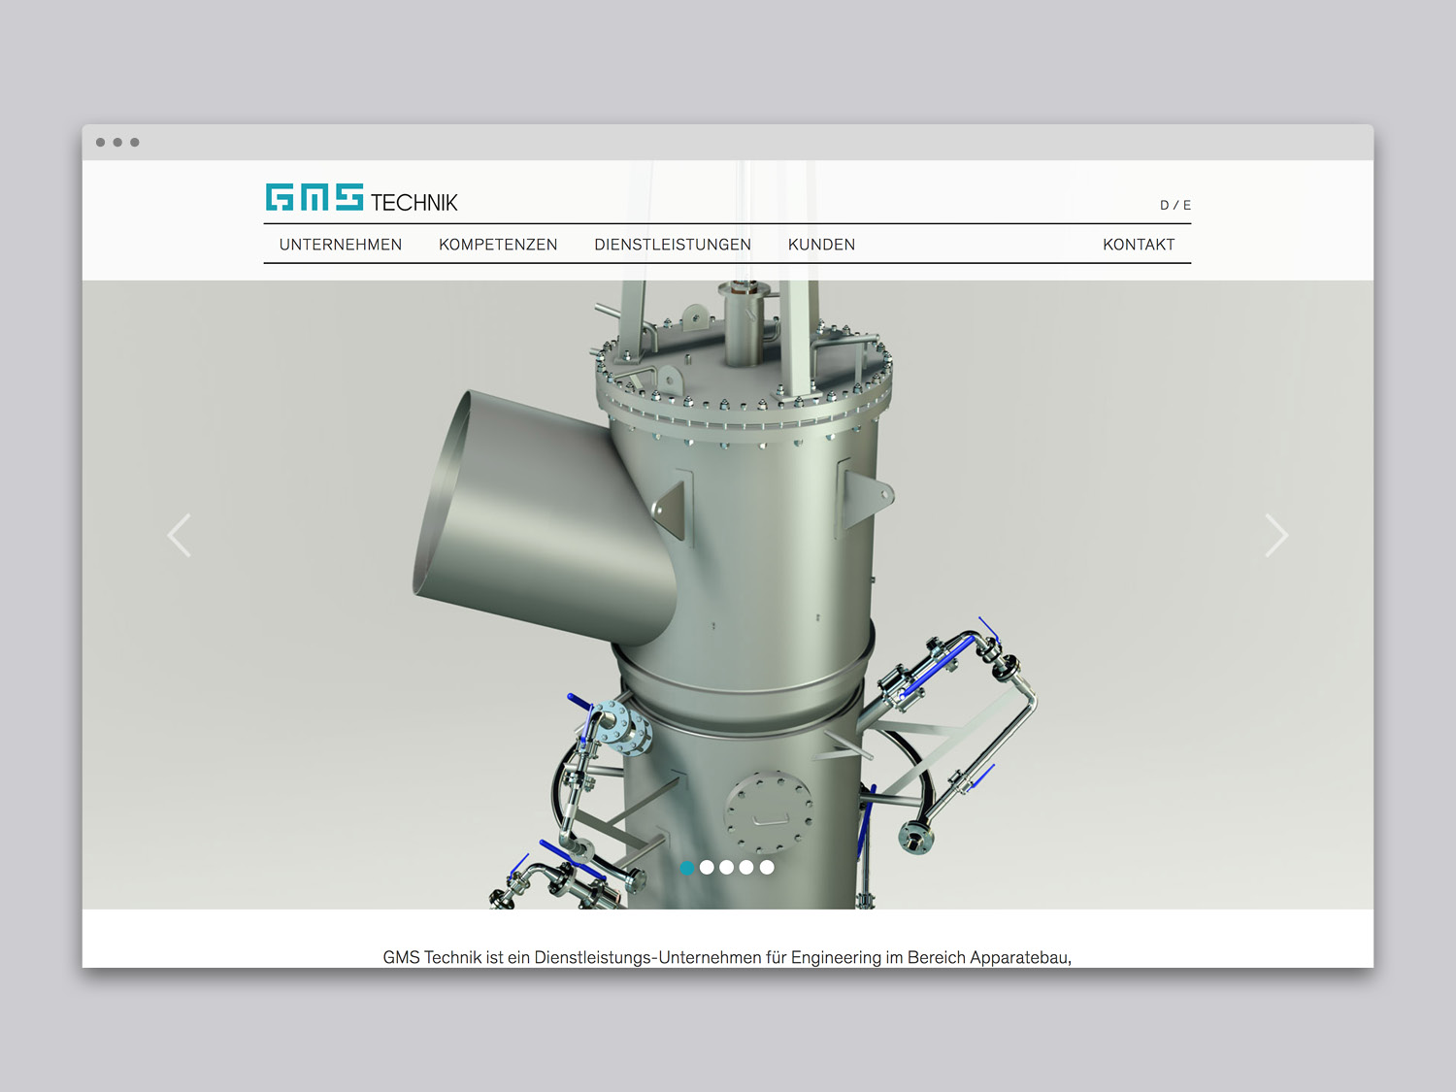Click the middle browser window dot
The image size is (1456, 1092).
(117, 143)
